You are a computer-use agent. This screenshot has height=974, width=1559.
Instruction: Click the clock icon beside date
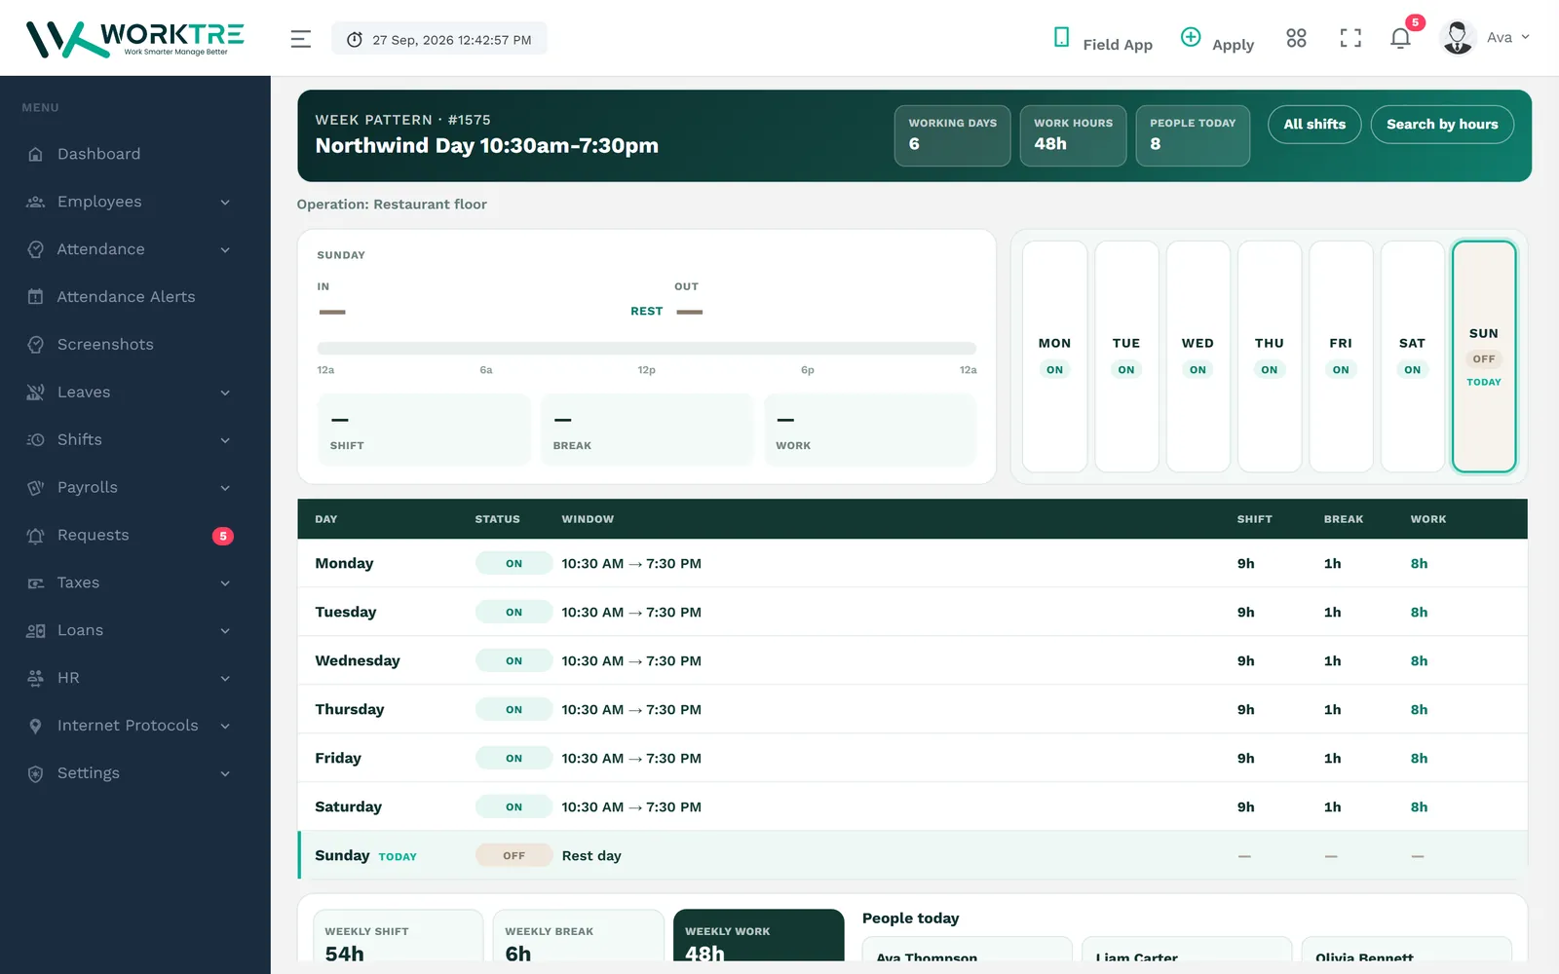(355, 40)
